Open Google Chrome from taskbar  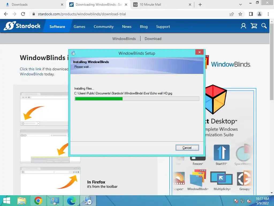tap(38, 201)
